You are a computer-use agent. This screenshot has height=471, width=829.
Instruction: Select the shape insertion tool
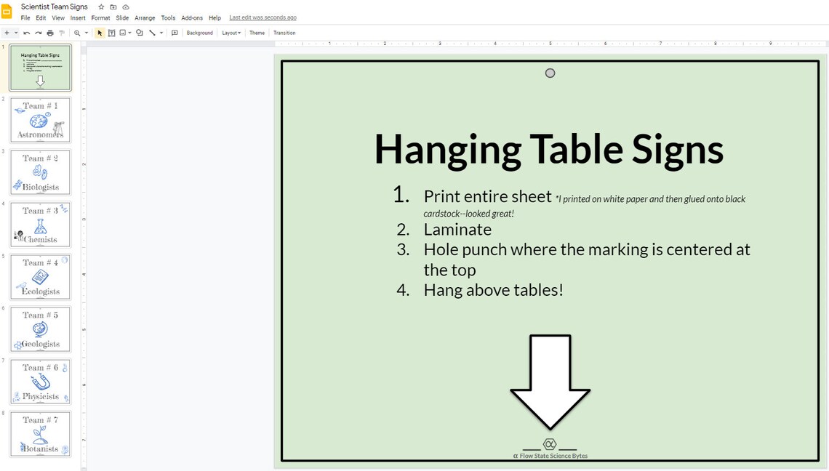tap(139, 33)
